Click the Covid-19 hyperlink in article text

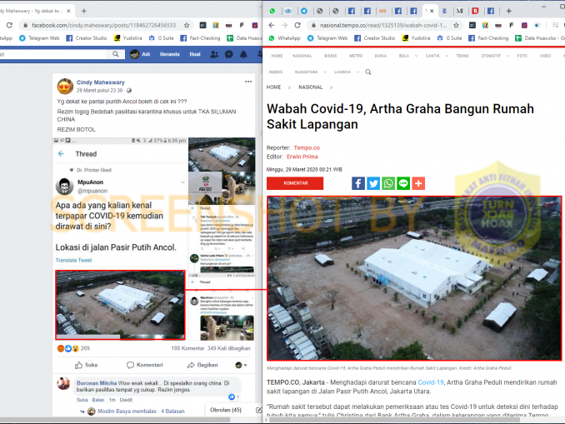pyautogui.click(x=431, y=382)
